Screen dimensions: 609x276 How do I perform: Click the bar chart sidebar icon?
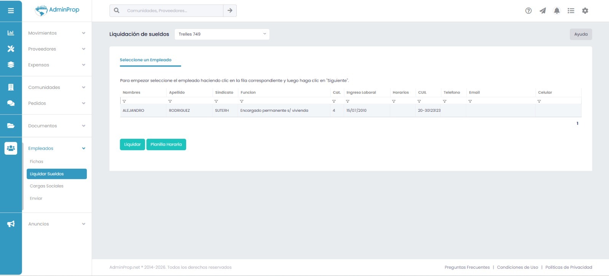pos(11,33)
